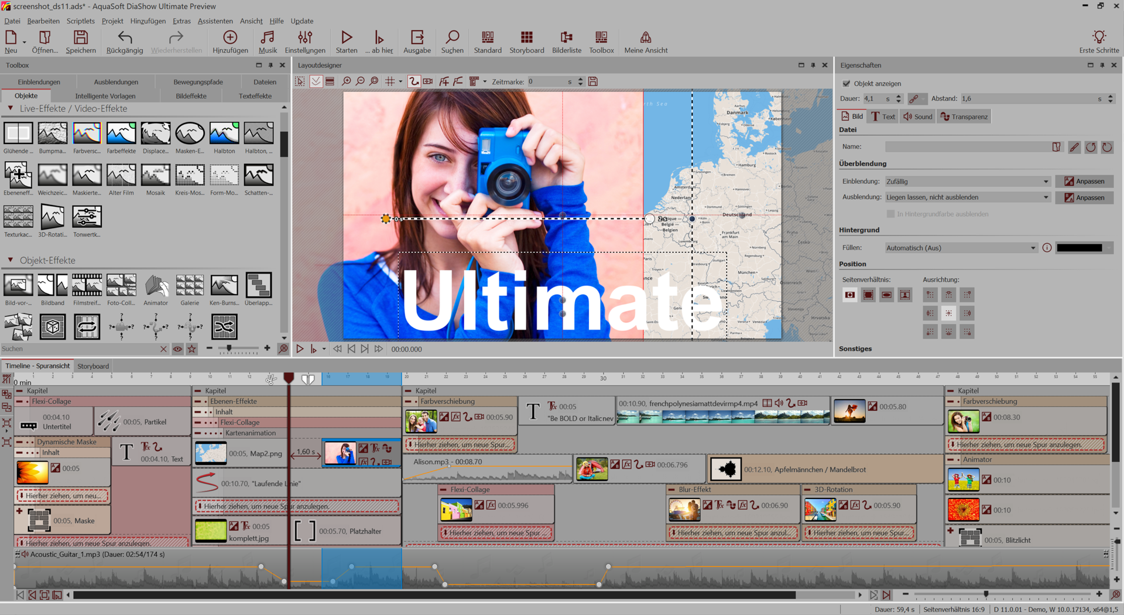
Task: Click the black background color swatch
Action: pyautogui.click(x=1080, y=248)
